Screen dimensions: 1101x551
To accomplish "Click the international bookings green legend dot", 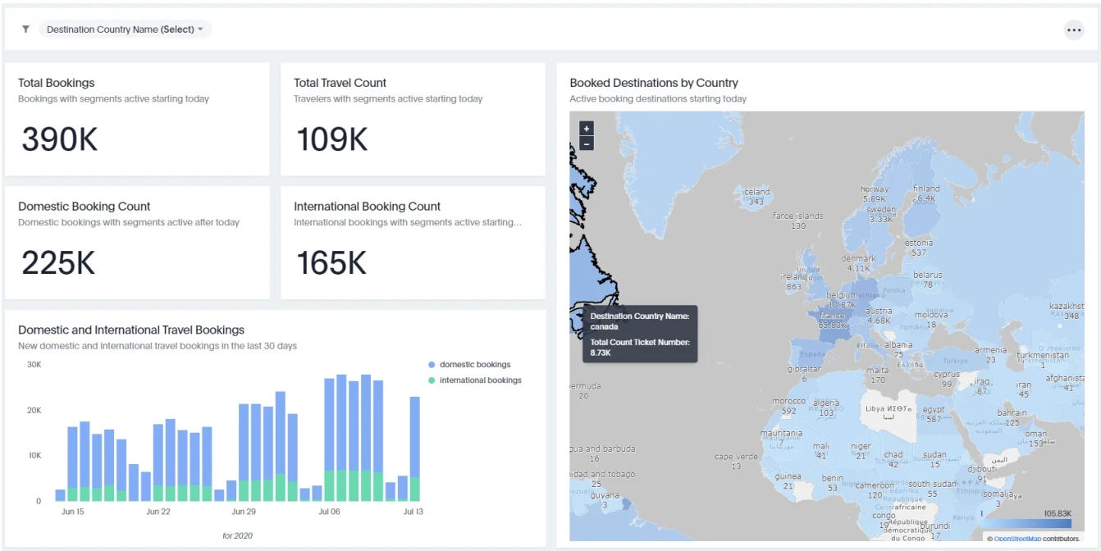I will [x=432, y=380].
